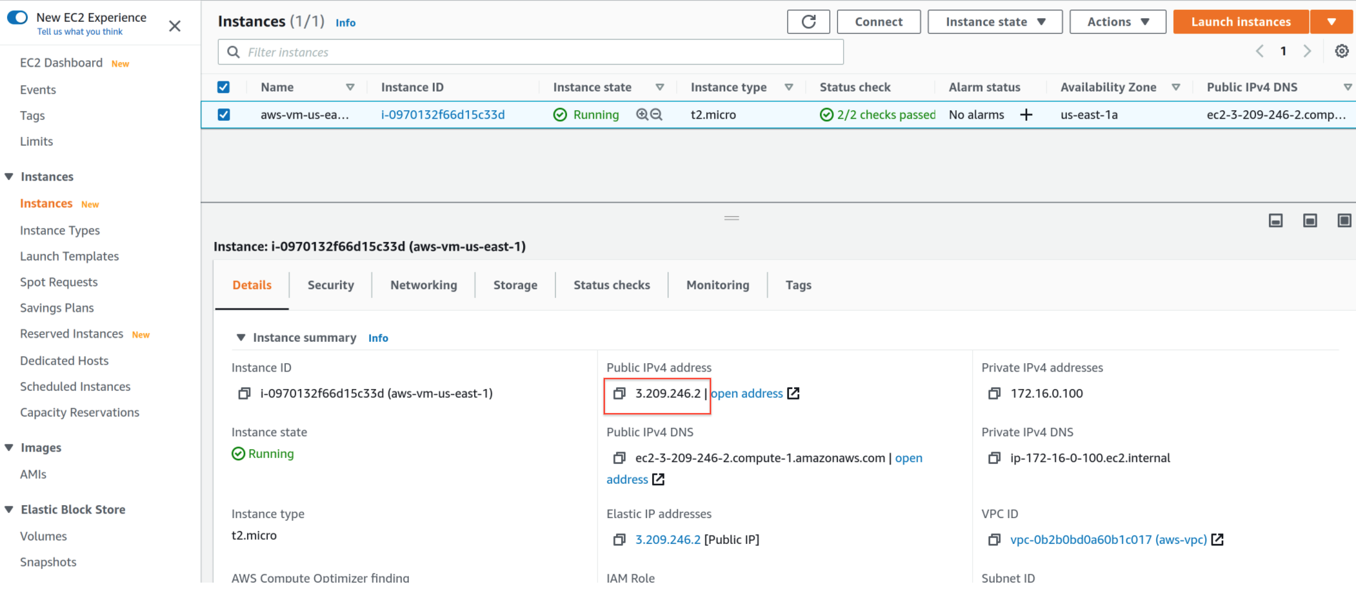Open vpc-0b2b0bd0a60b1c017 (aws-vpc) link
The width and height of the screenshot is (1356, 591).
[x=1108, y=539]
